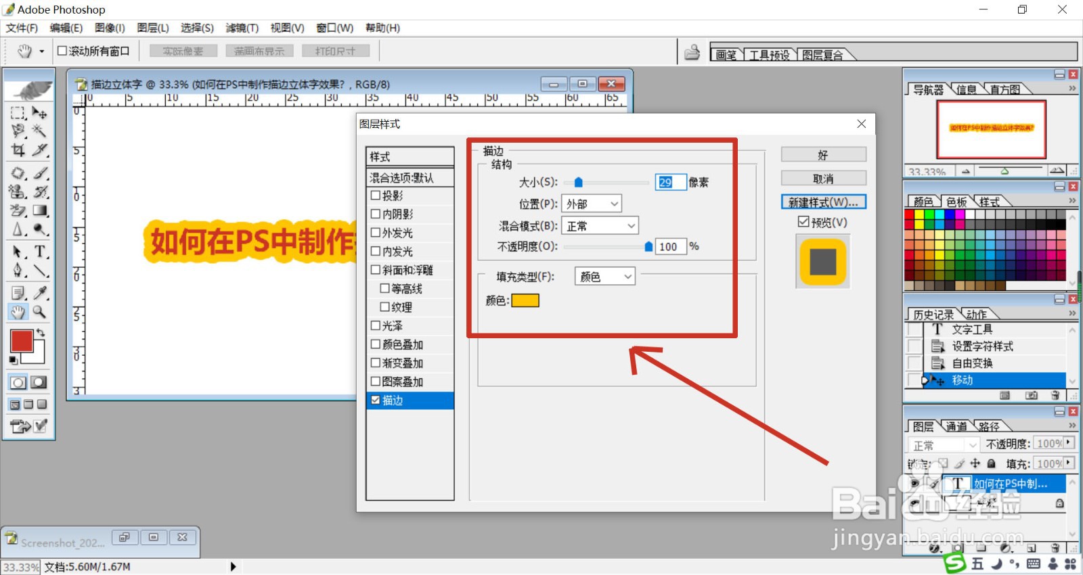Select the Rectangular Marquee tool
The height and width of the screenshot is (575, 1083).
click(x=18, y=113)
